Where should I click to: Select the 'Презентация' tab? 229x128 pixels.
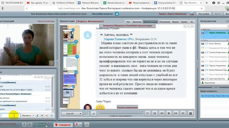point(150,22)
